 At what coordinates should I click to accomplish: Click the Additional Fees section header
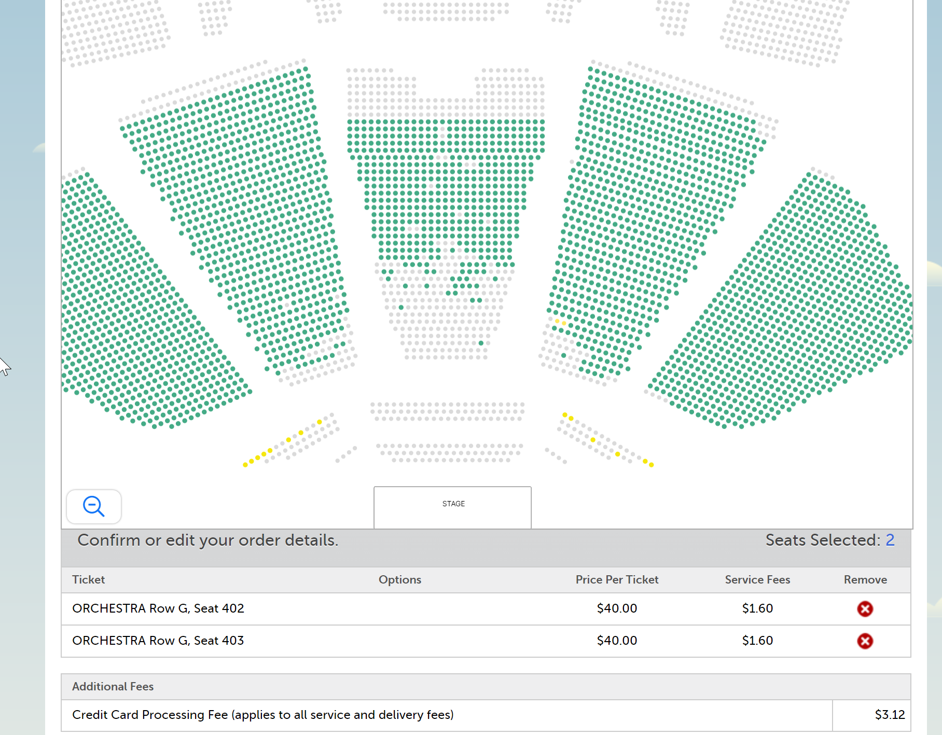click(113, 686)
